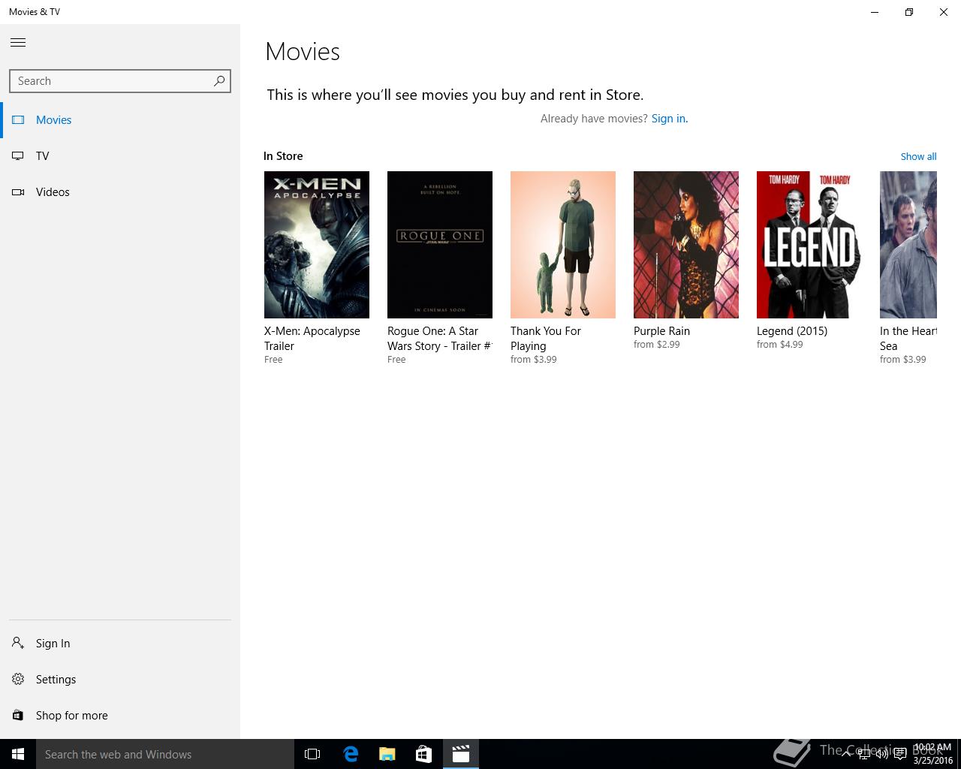
Task: Click 'from $3.99' under Thank You For Playing
Action: click(533, 360)
